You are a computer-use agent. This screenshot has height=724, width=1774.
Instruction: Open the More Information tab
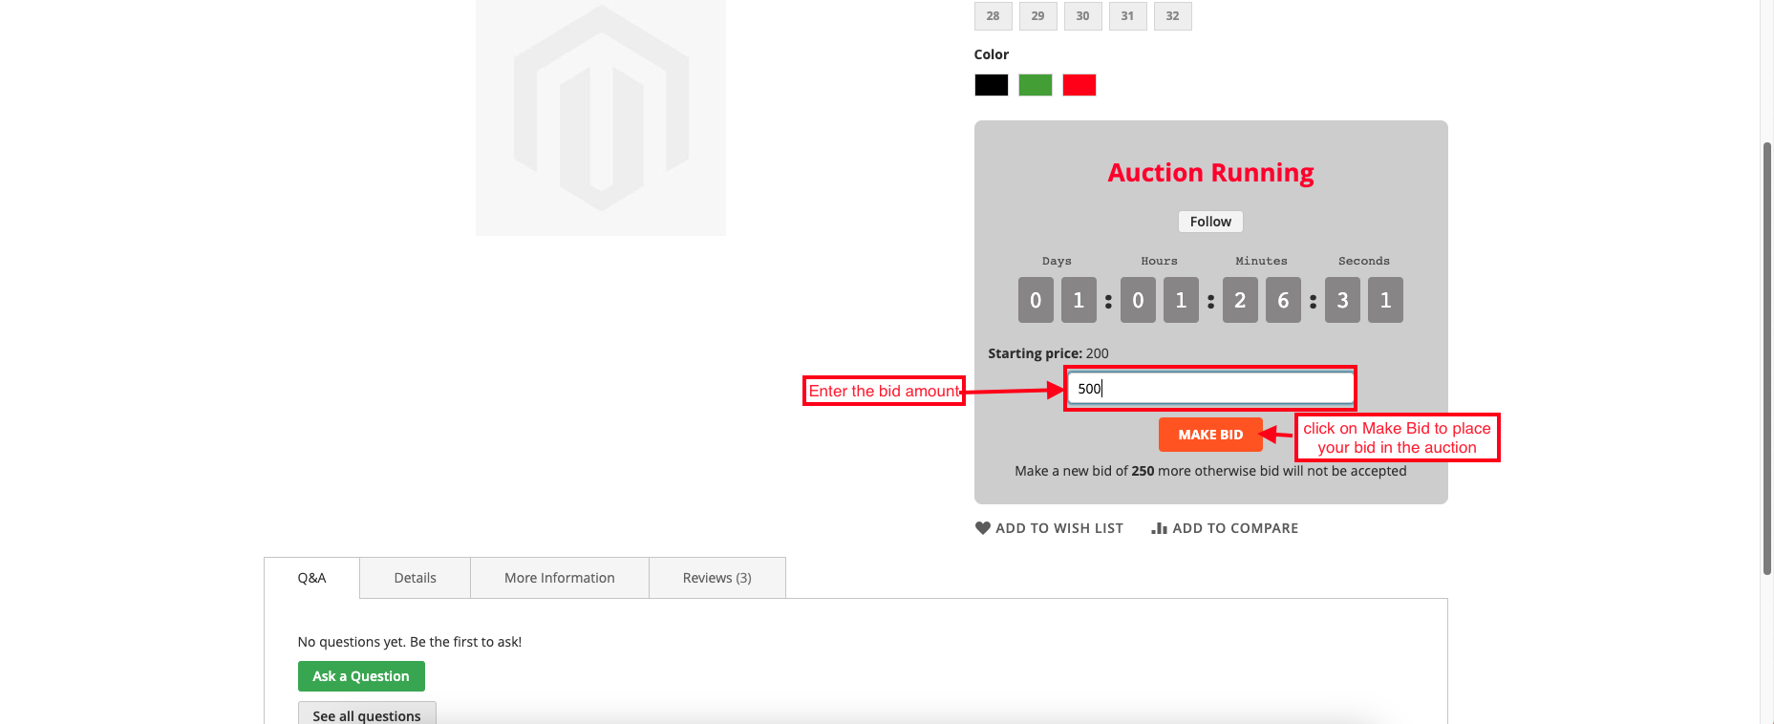tap(559, 578)
